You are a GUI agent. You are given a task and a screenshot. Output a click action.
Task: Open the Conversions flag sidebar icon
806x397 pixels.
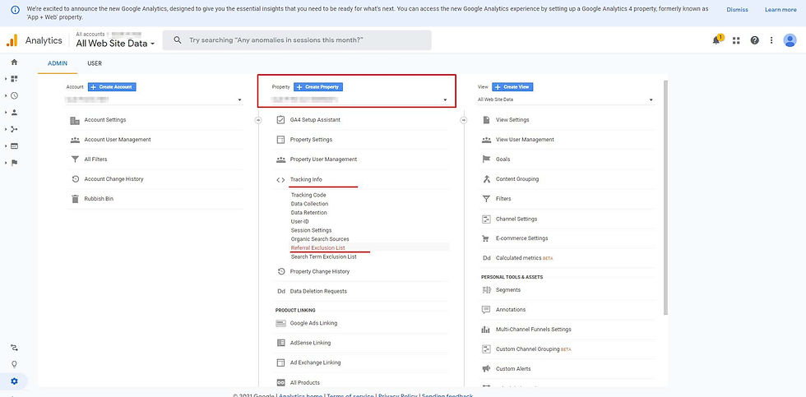point(15,163)
